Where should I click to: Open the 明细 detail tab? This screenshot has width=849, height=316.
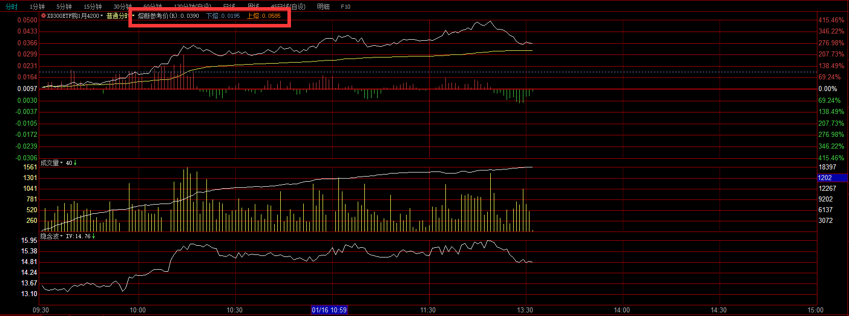point(323,7)
